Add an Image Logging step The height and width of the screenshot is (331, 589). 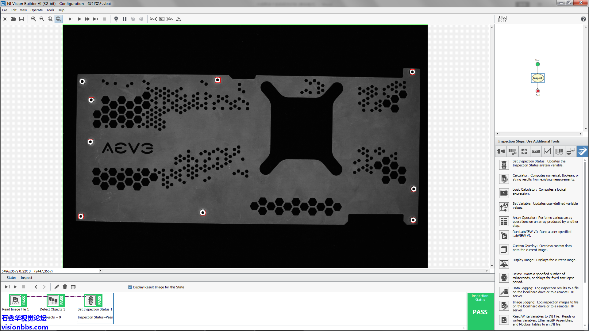point(539,306)
